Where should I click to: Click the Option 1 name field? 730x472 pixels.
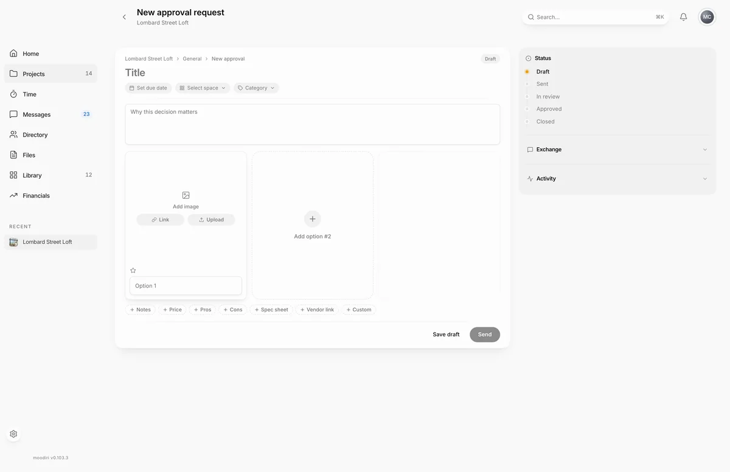point(186,286)
